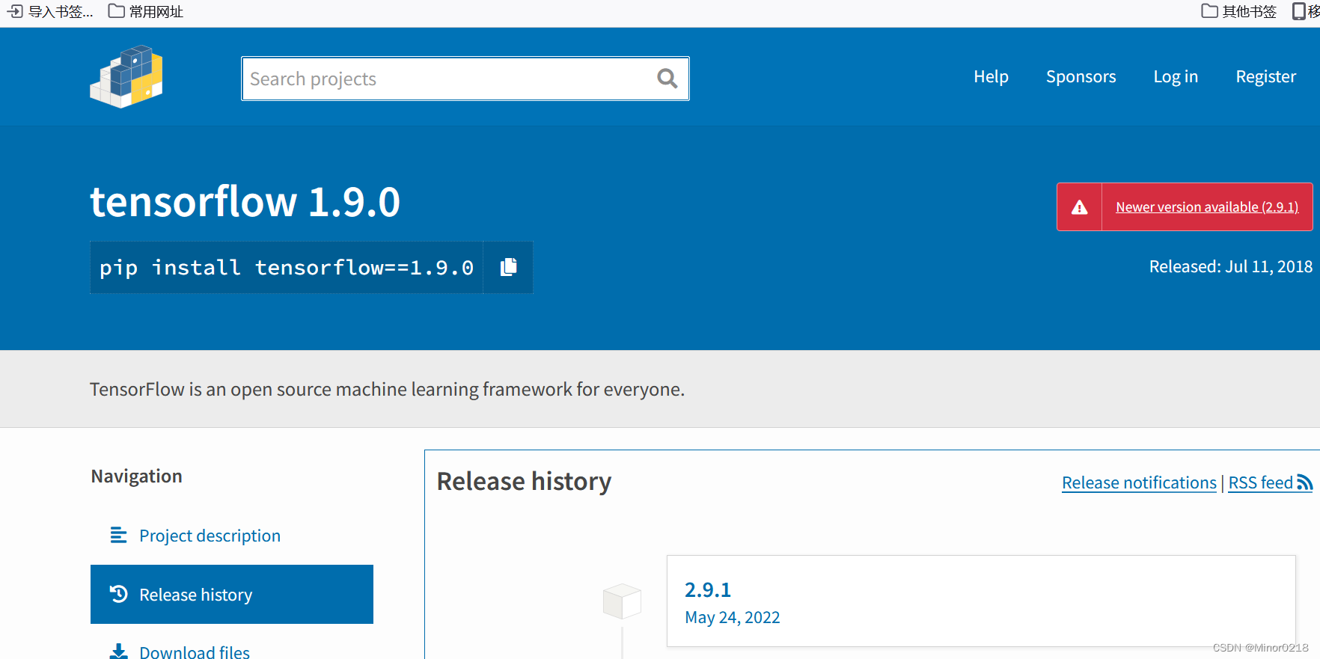
Task: Click the search magnifier icon
Action: [667, 79]
